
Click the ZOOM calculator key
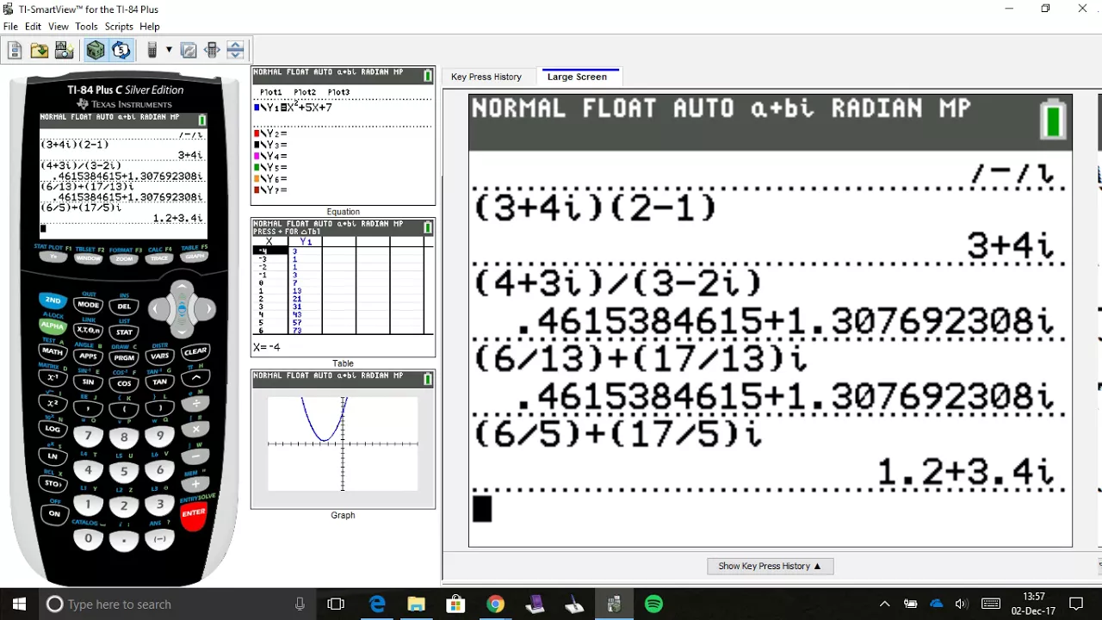click(x=124, y=258)
